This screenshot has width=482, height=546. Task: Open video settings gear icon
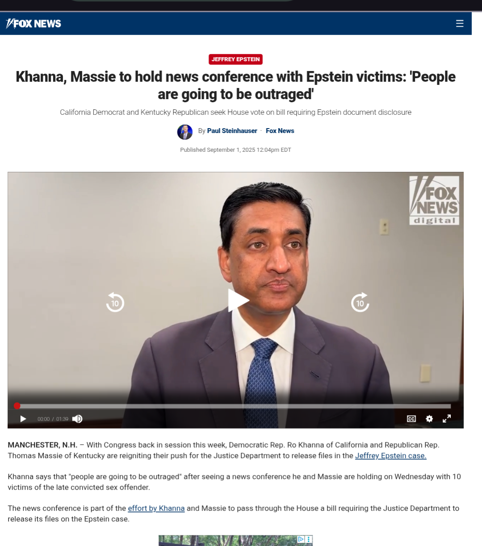click(x=429, y=419)
